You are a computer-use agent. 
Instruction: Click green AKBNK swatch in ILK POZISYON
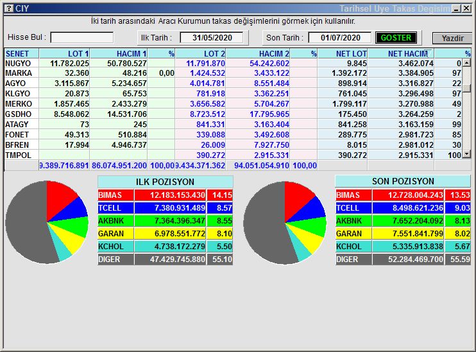tap(115, 221)
